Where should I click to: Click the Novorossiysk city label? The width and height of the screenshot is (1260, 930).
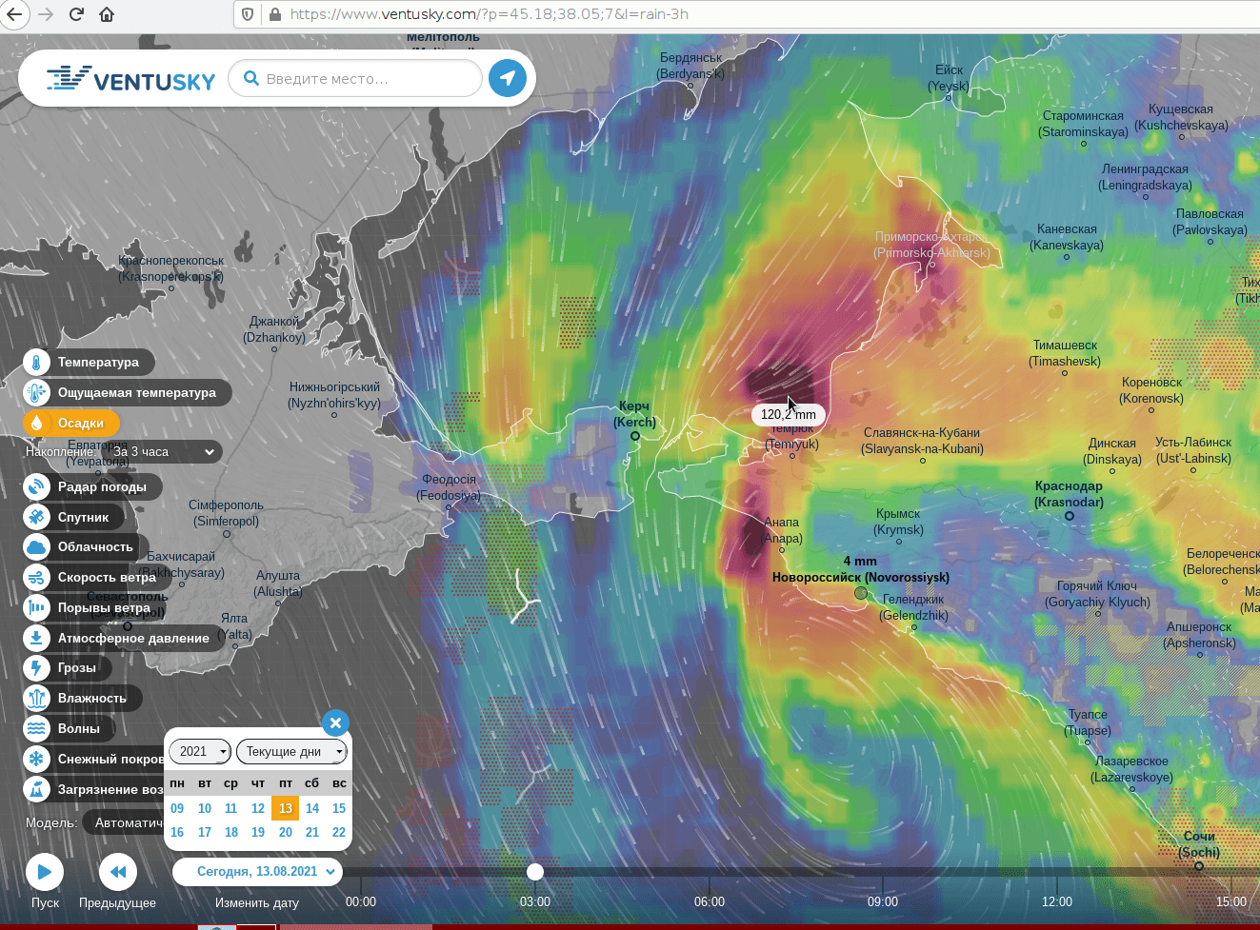pos(861,578)
